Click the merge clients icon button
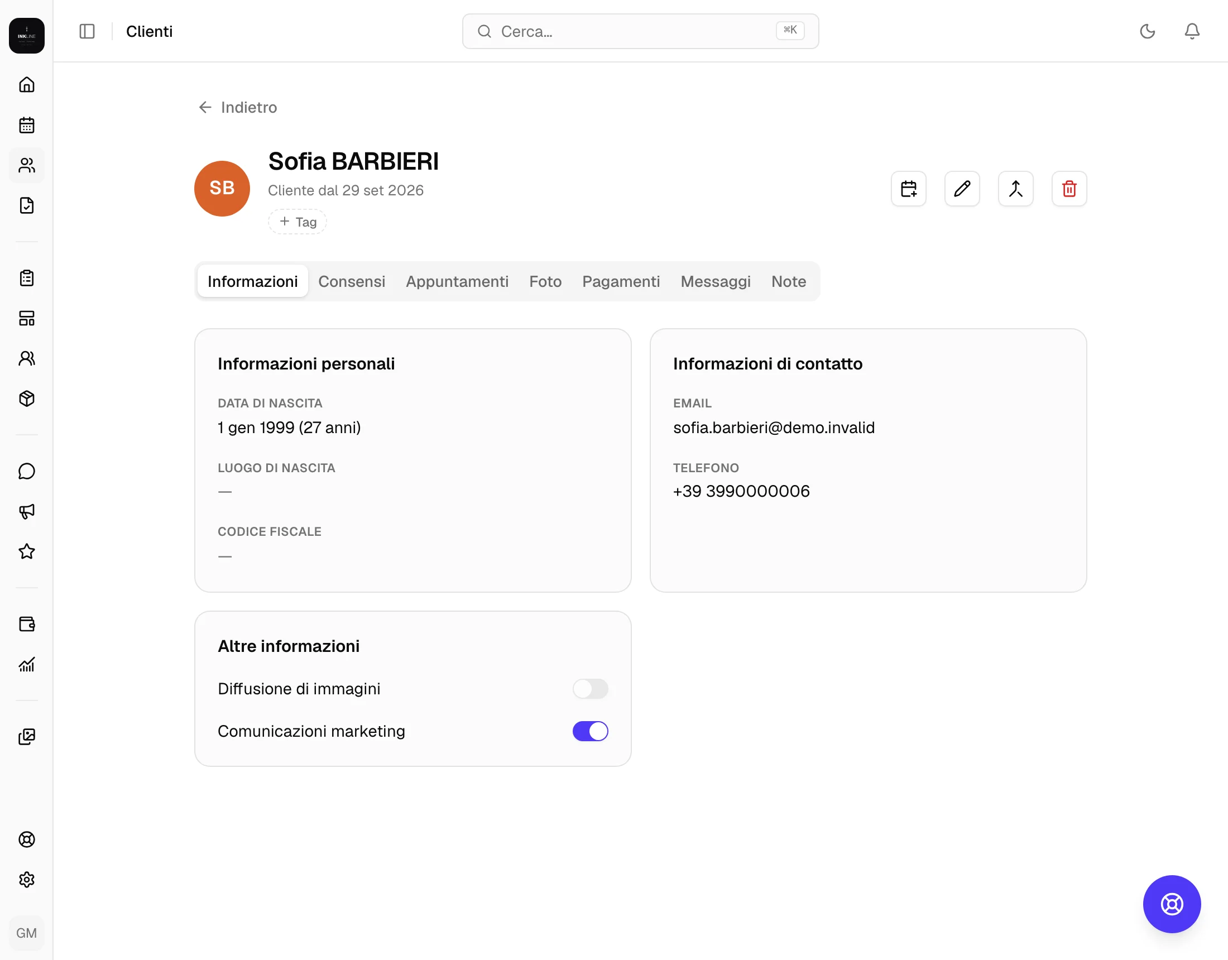1228x960 pixels. 1015,189
